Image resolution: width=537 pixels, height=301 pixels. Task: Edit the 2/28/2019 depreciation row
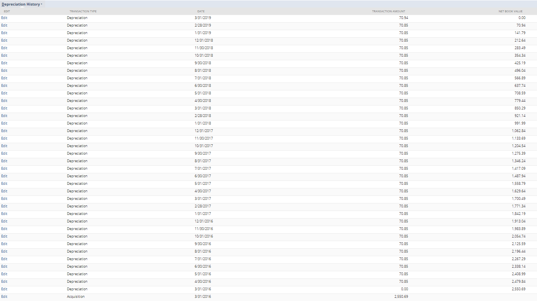(x=4, y=25)
